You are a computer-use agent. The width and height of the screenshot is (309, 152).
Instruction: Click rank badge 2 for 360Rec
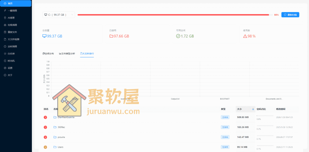(45, 127)
